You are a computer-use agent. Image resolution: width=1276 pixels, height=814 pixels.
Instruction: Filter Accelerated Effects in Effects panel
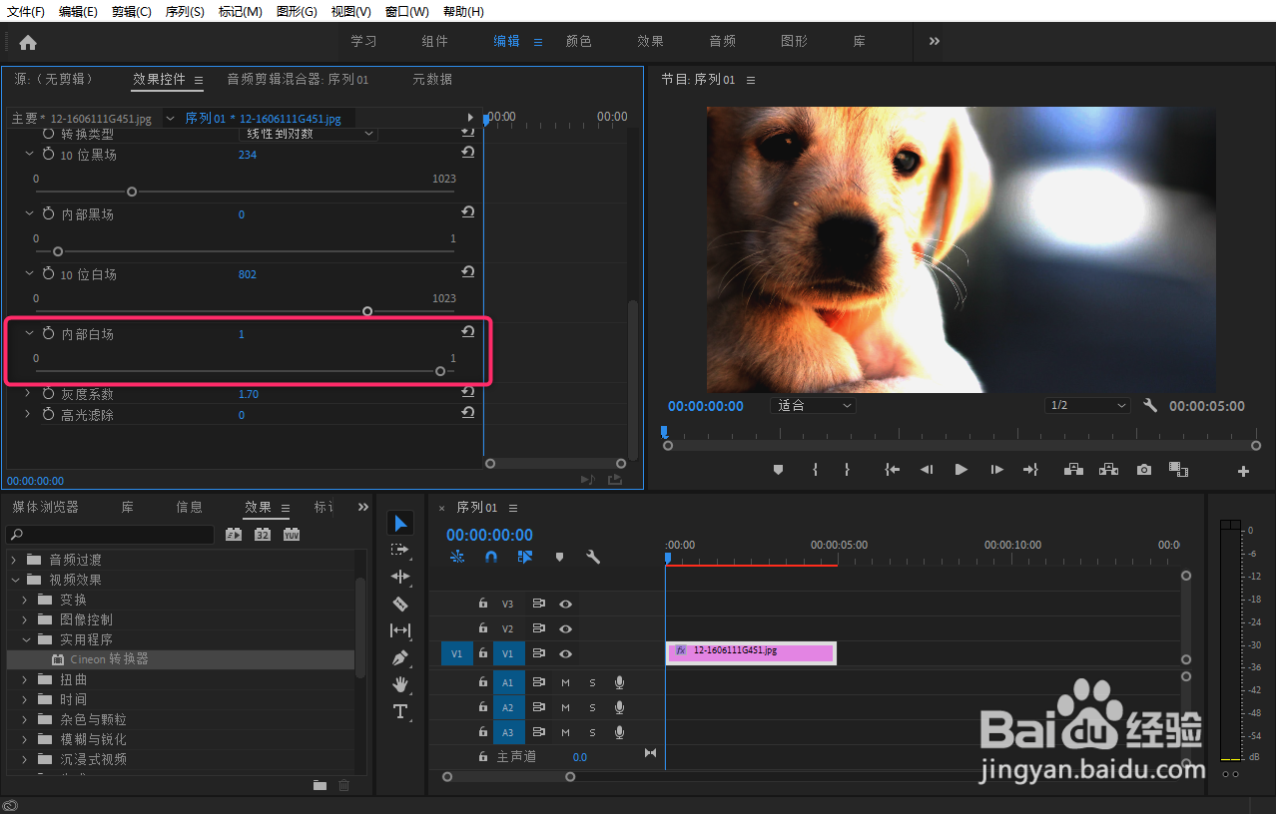(233, 535)
